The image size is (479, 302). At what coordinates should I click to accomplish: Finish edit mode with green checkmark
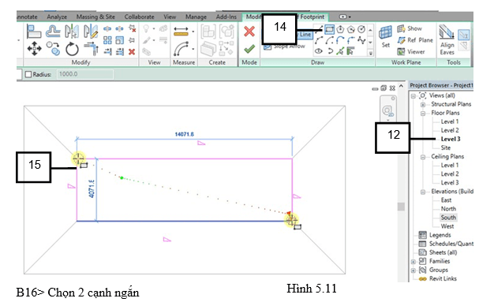[249, 49]
